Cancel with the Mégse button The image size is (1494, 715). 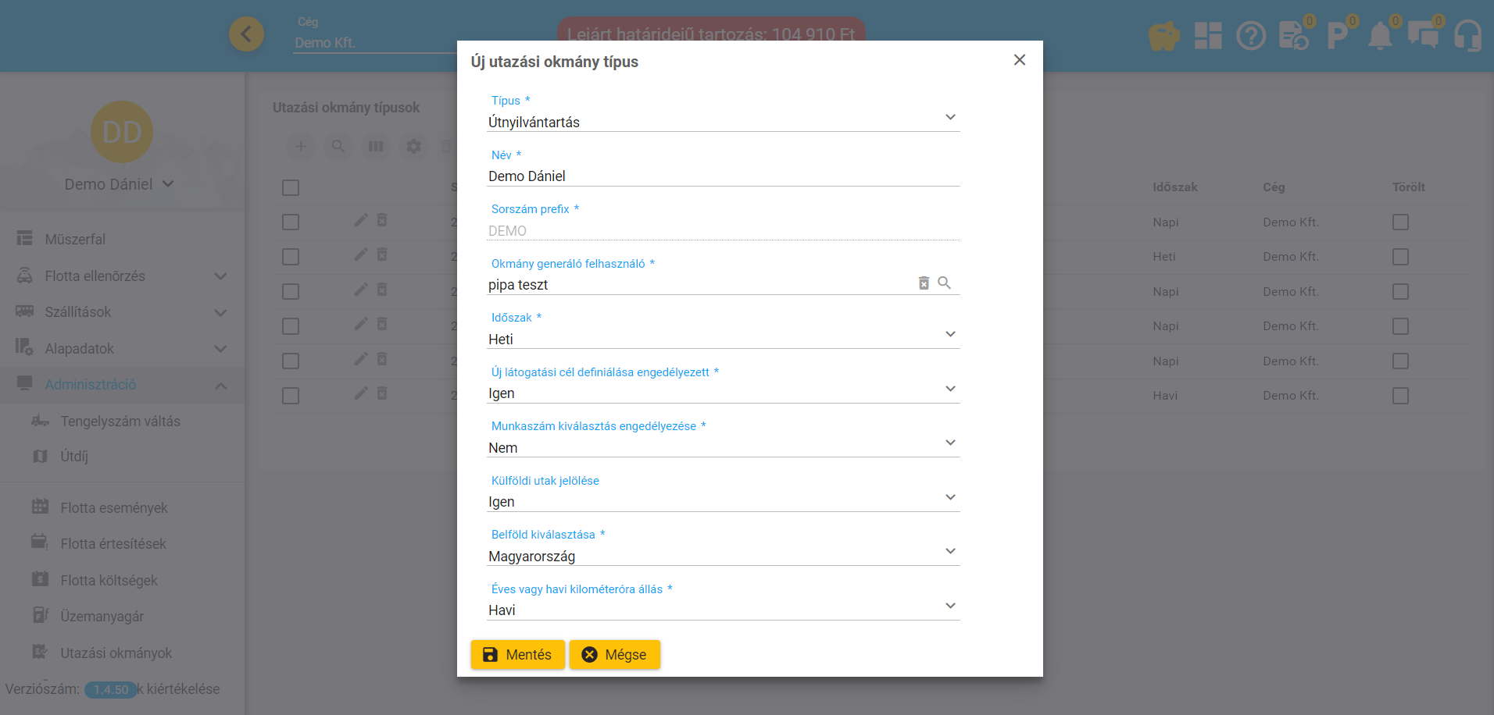click(614, 655)
